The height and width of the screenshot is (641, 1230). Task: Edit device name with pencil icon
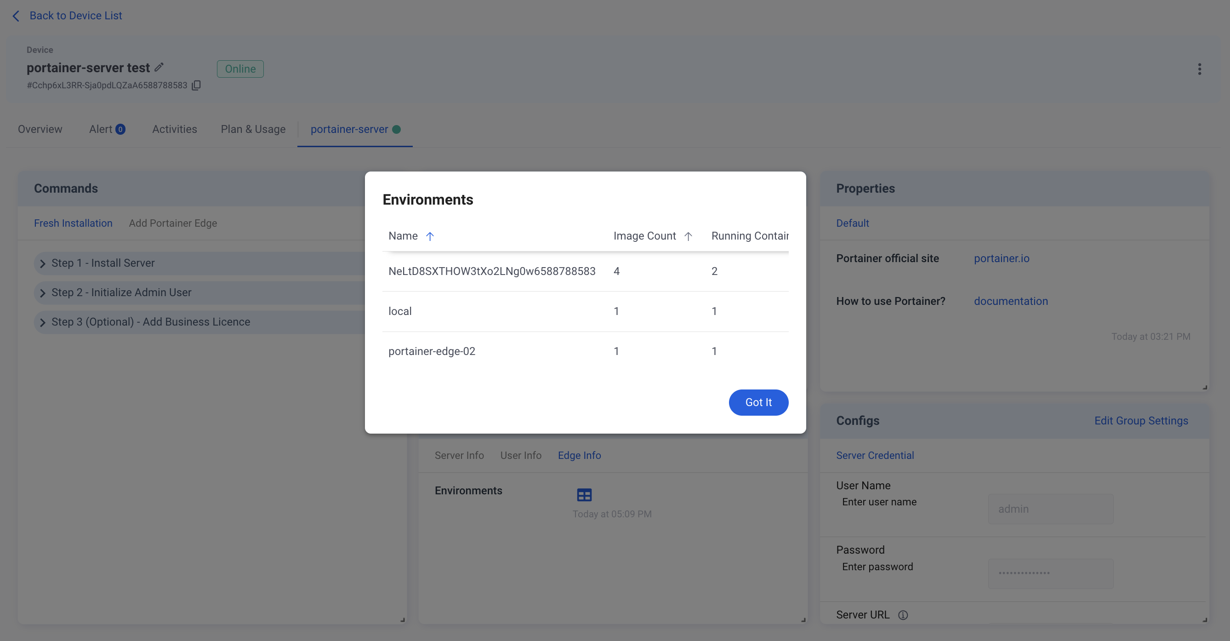[159, 67]
